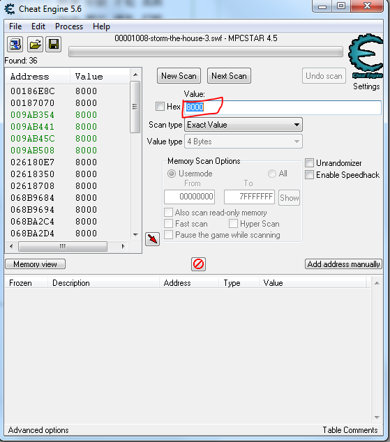
Task: Enable the Unrandomizer checkbox
Action: (309, 163)
